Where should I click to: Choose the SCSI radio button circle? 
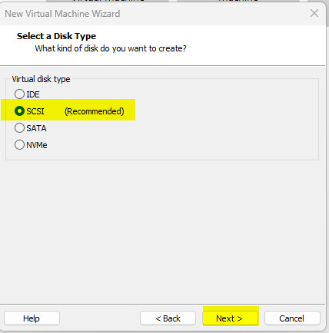tap(19, 111)
